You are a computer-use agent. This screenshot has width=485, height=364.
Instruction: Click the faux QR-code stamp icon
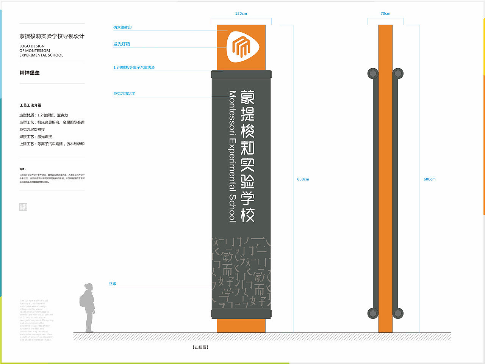(23, 207)
